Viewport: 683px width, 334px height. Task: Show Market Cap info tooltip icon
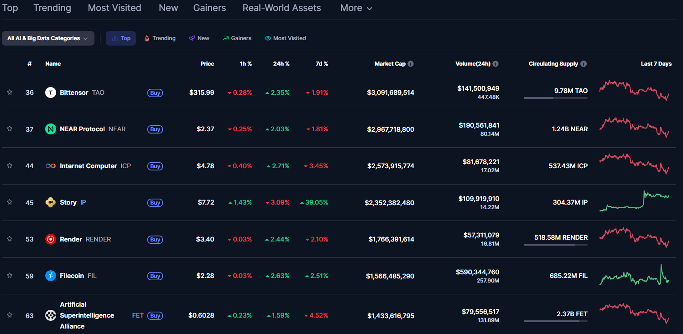[411, 64]
